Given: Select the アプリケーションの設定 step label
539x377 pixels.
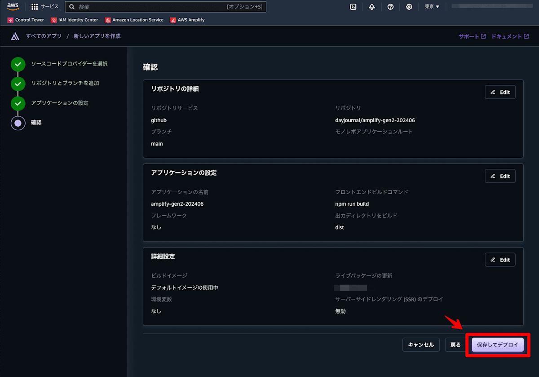Looking at the screenshot, I should point(60,103).
